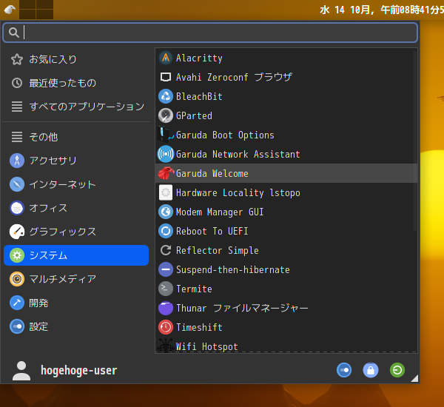Launch BleachBit from its text label
The image size is (444, 407).
coord(199,97)
